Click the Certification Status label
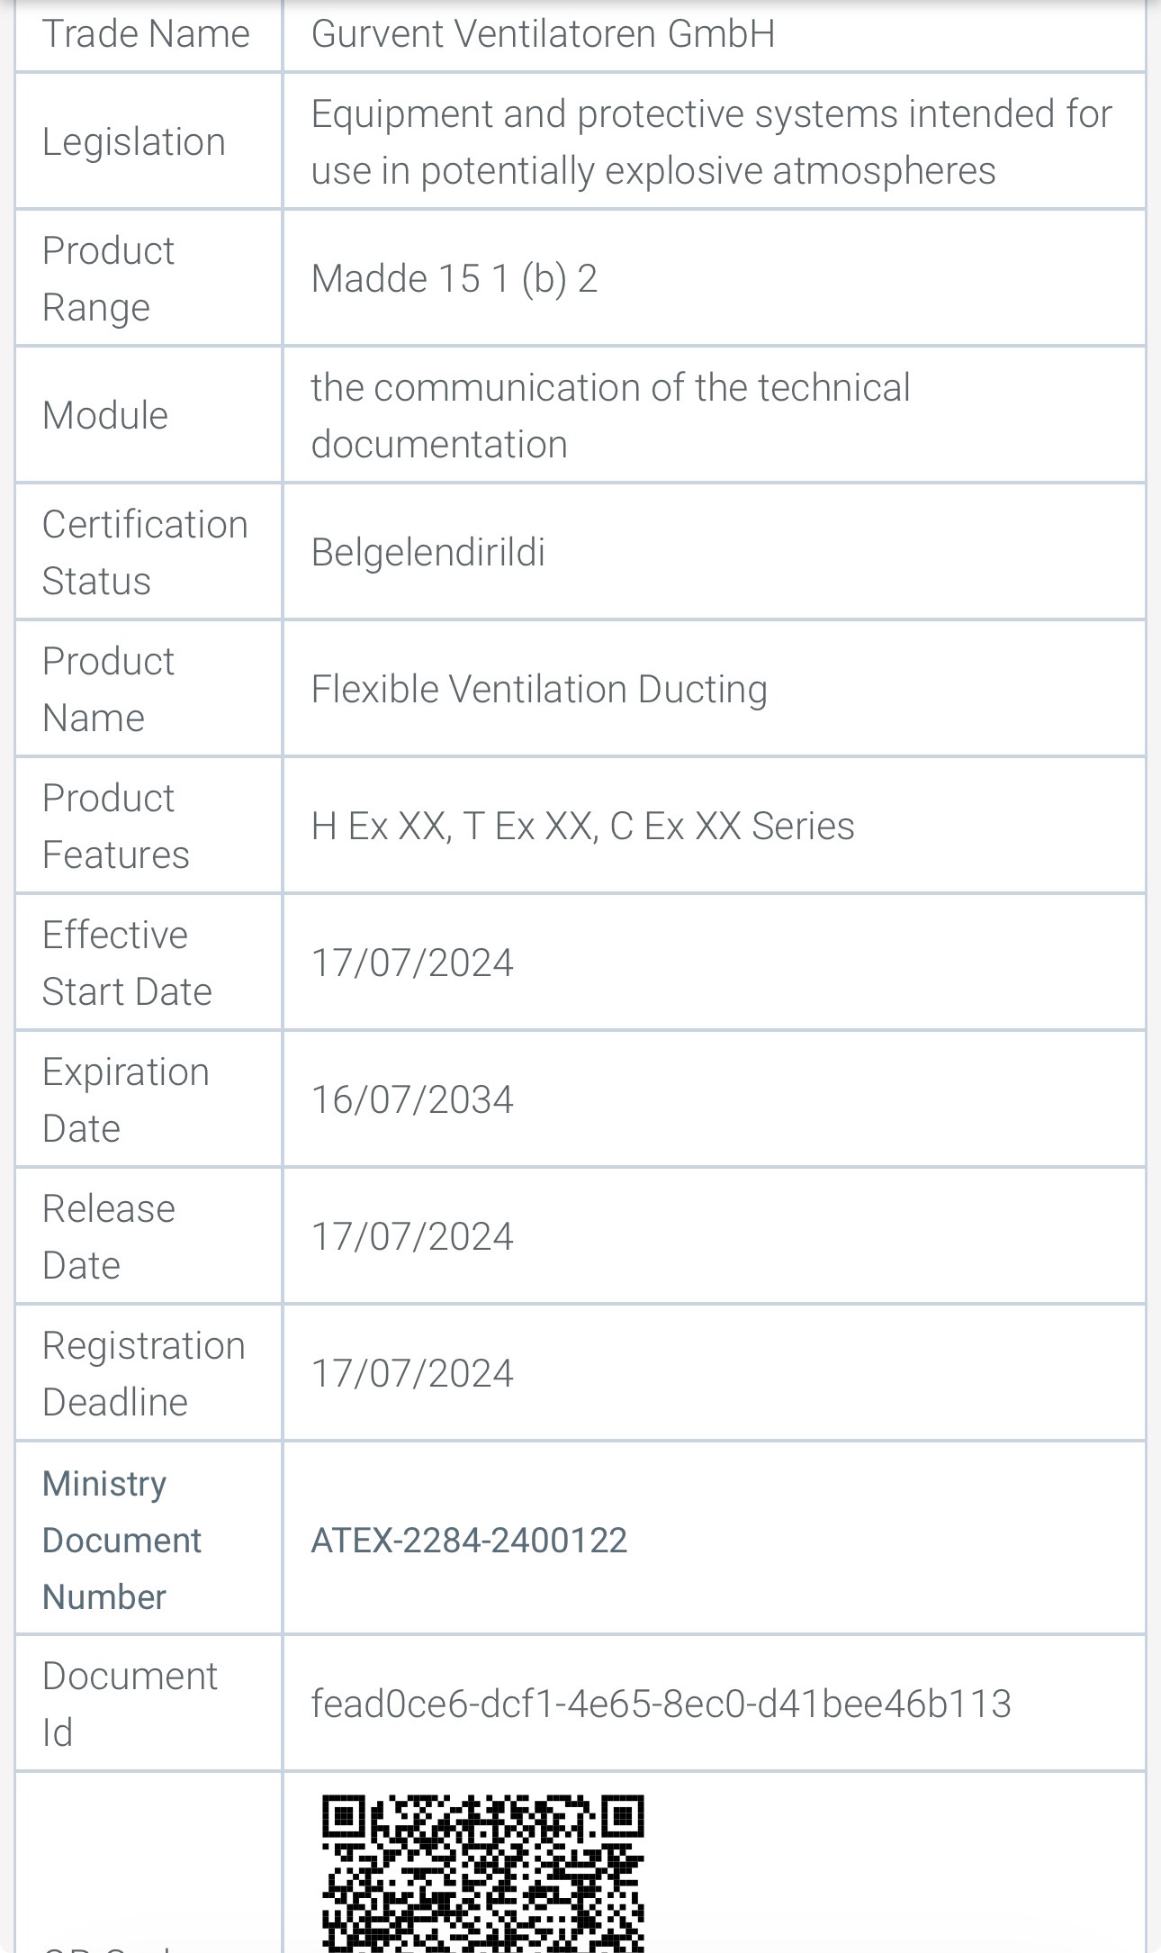Screen dimensions: 1161x1953 coord(145,552)
